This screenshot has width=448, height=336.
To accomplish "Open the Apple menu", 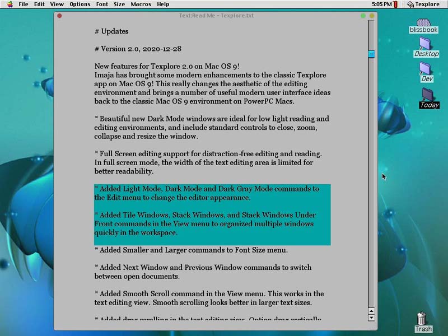I will (10, 4).
